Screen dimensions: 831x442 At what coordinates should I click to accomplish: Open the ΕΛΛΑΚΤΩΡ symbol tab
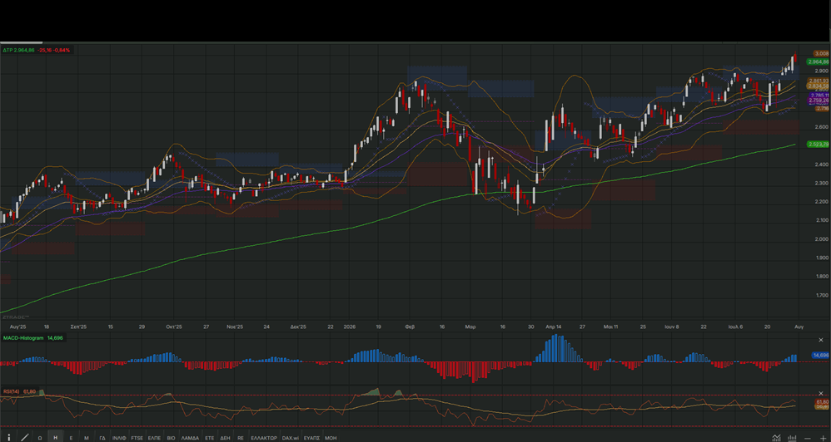(264, 438)
